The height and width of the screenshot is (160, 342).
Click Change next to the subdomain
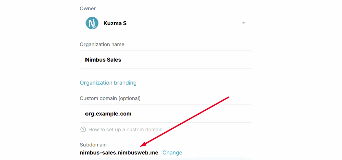pos(172,153)
